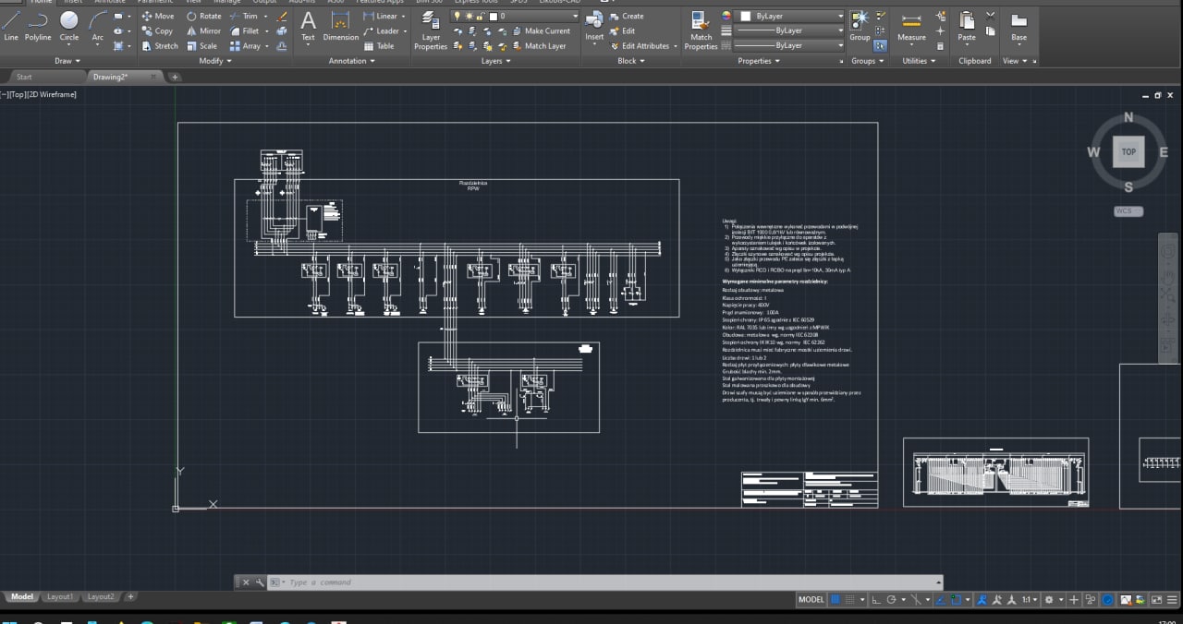The image size is (1183, 624).
Task: Open the Insert block tool
Action: click(594, 27)
